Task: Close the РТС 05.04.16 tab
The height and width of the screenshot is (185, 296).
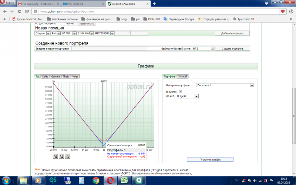Action: click(x=103, y=4)
